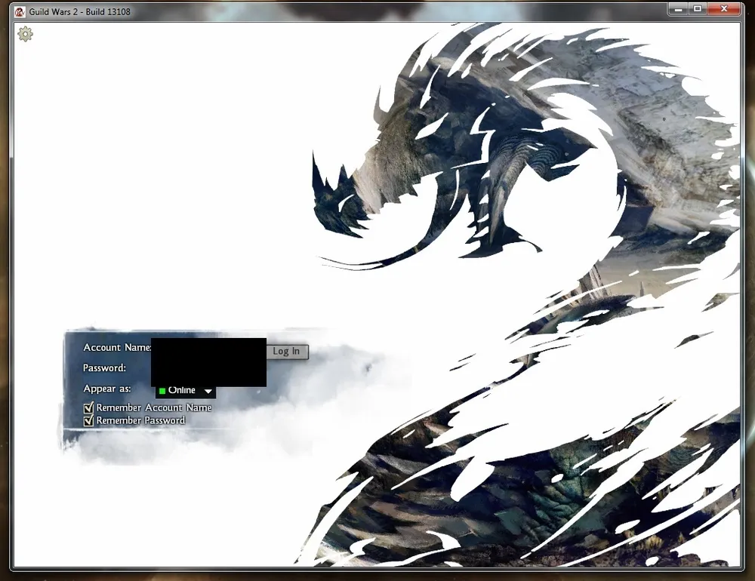Screen dimensions: 755x581
Task: Click the Remember Account Name label text
Action: (154, 407)
